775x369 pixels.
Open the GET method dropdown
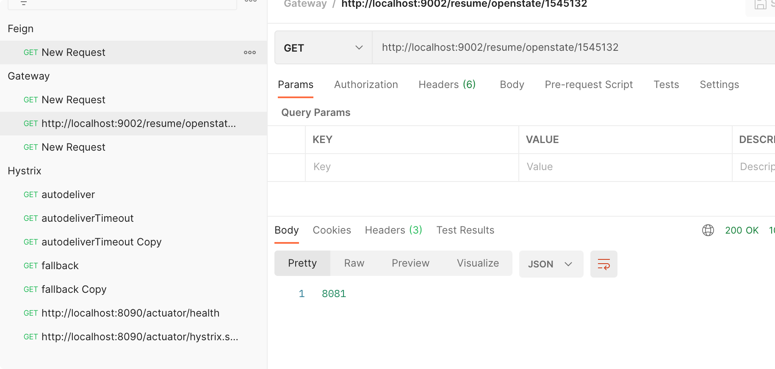pyautogui.click(x=323, y=48)
